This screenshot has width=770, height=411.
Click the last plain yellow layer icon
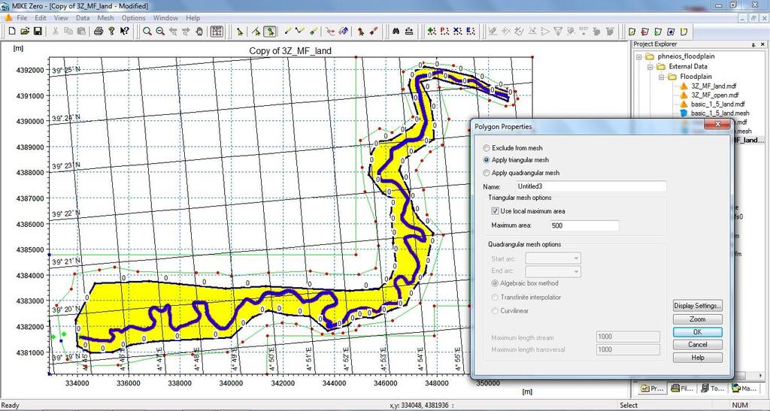684,32
